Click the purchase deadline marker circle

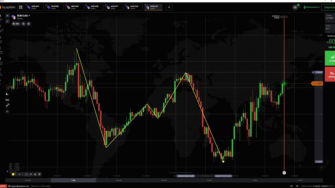tap(284, 173)
